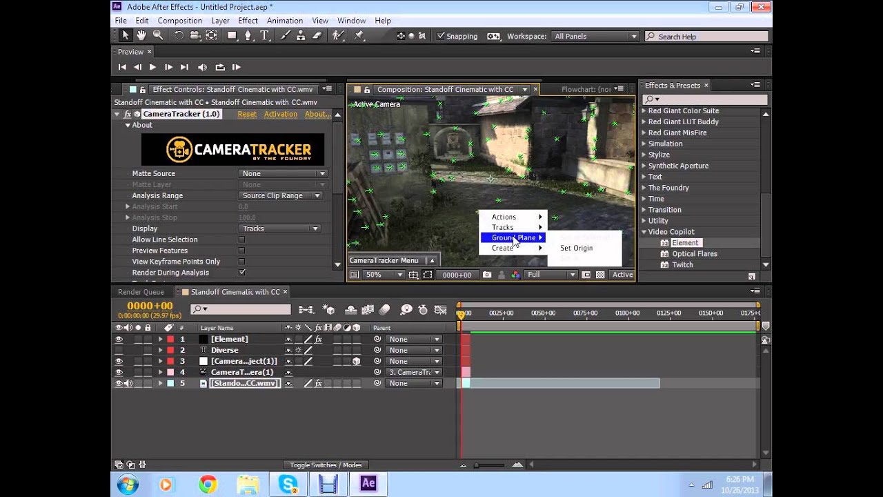883x497 pixels.
Task: Select the Rectangle shape tool
Action: [x=232, y=36]
